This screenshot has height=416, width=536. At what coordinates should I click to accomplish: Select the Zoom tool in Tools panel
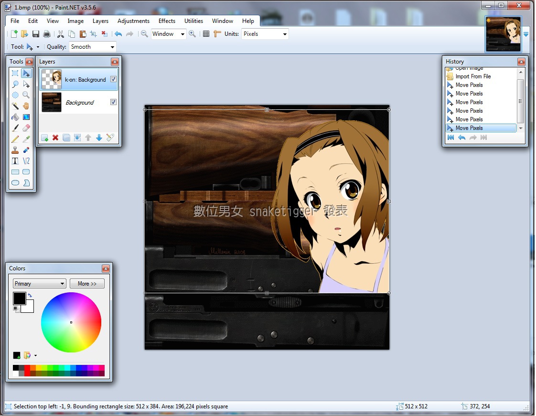[26, 95]
